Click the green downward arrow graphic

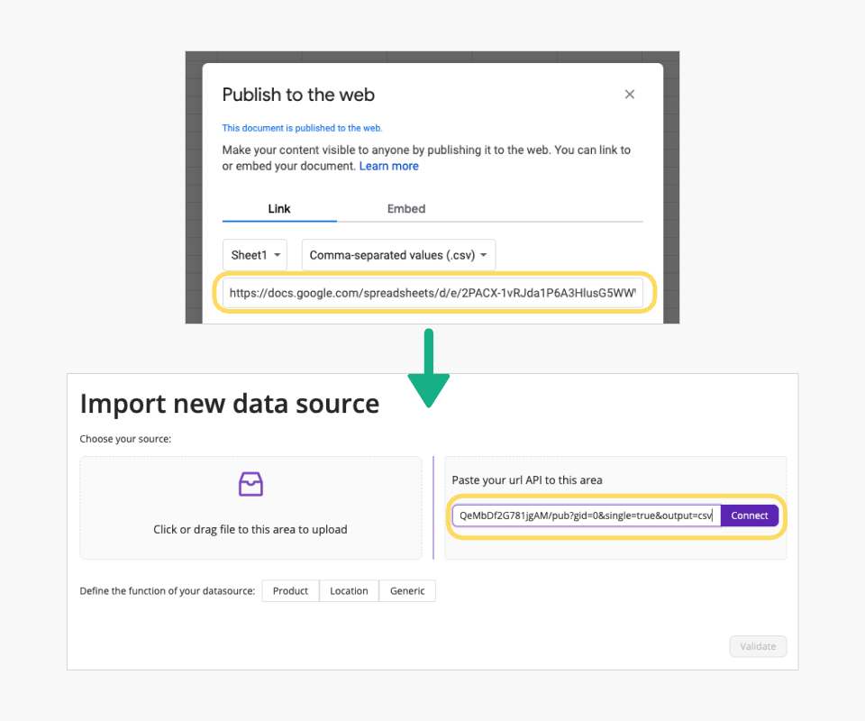pyautogui.click(x=429, y=370)
